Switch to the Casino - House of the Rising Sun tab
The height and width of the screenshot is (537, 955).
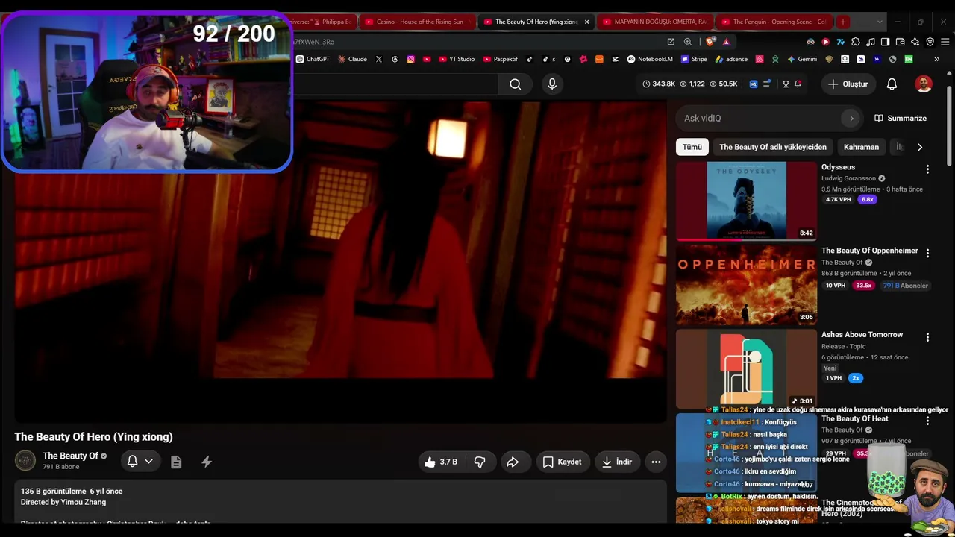pos(417,22)
